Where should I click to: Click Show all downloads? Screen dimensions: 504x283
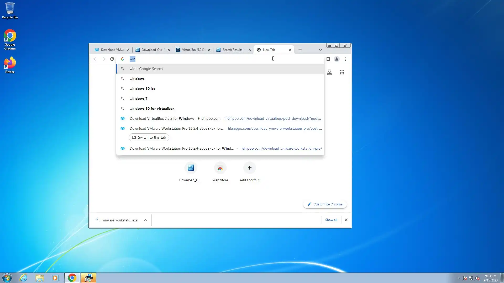click(x=331, y=220)
